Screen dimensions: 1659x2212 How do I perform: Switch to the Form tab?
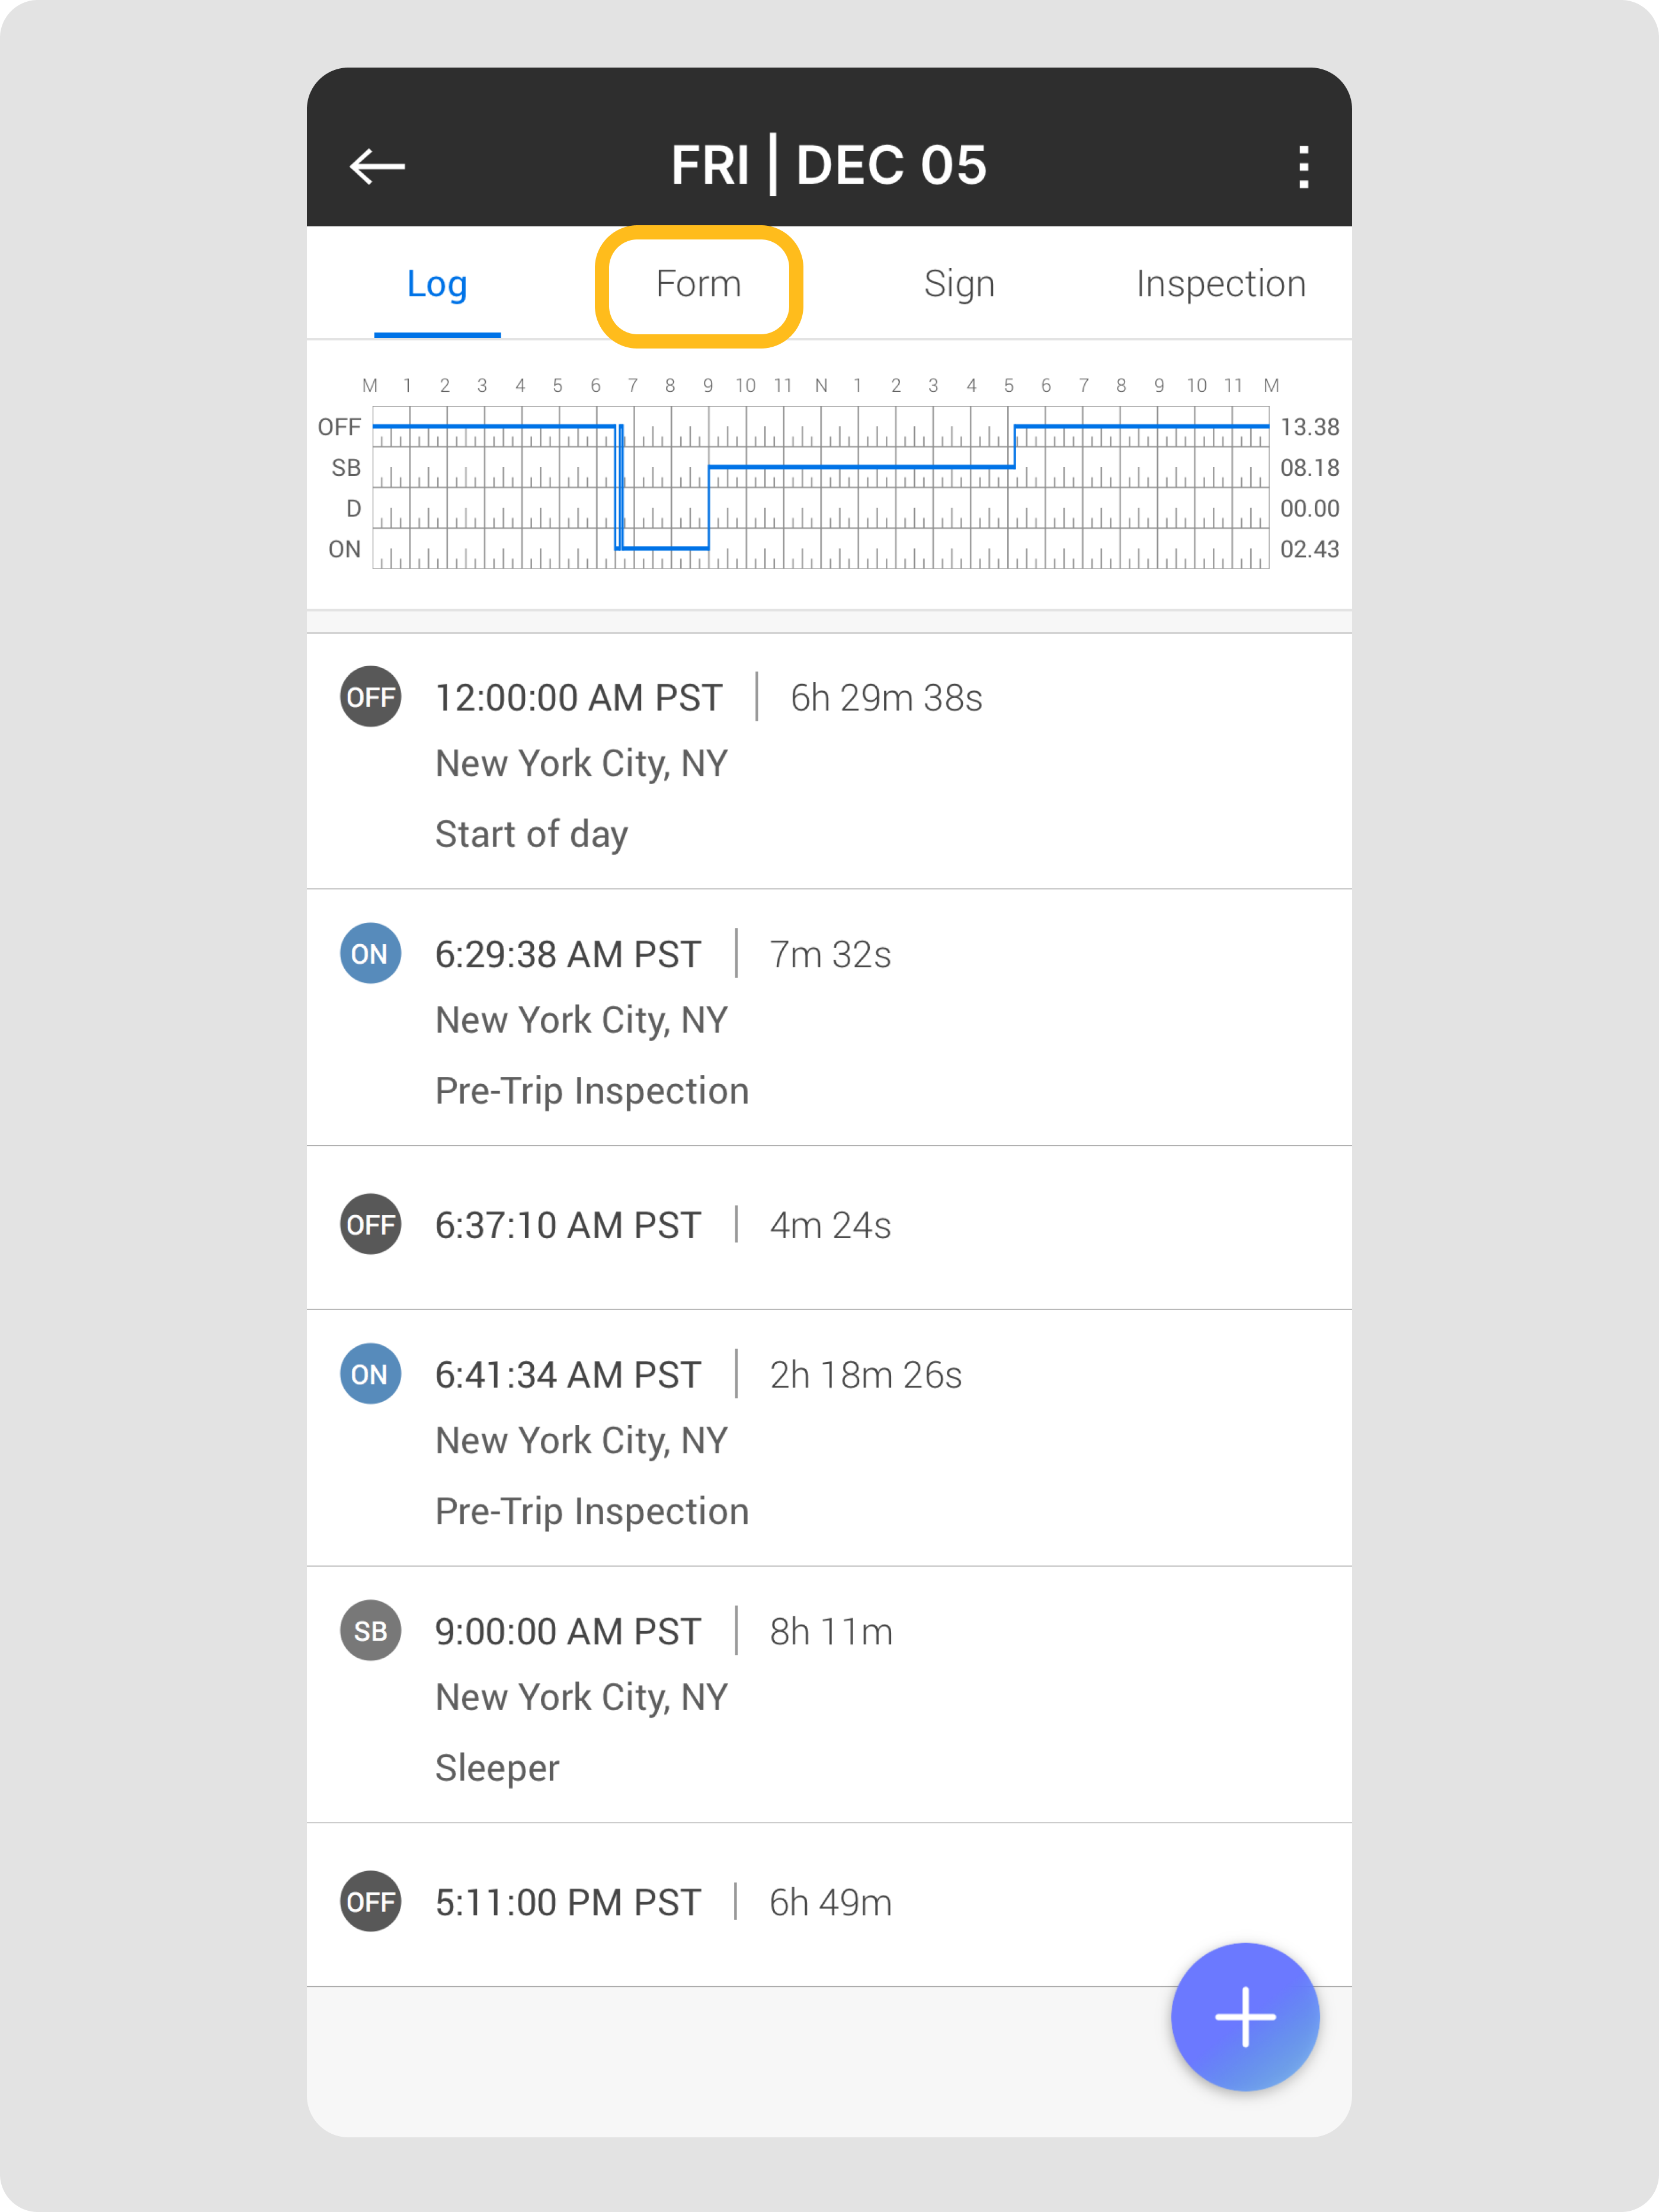699,285
